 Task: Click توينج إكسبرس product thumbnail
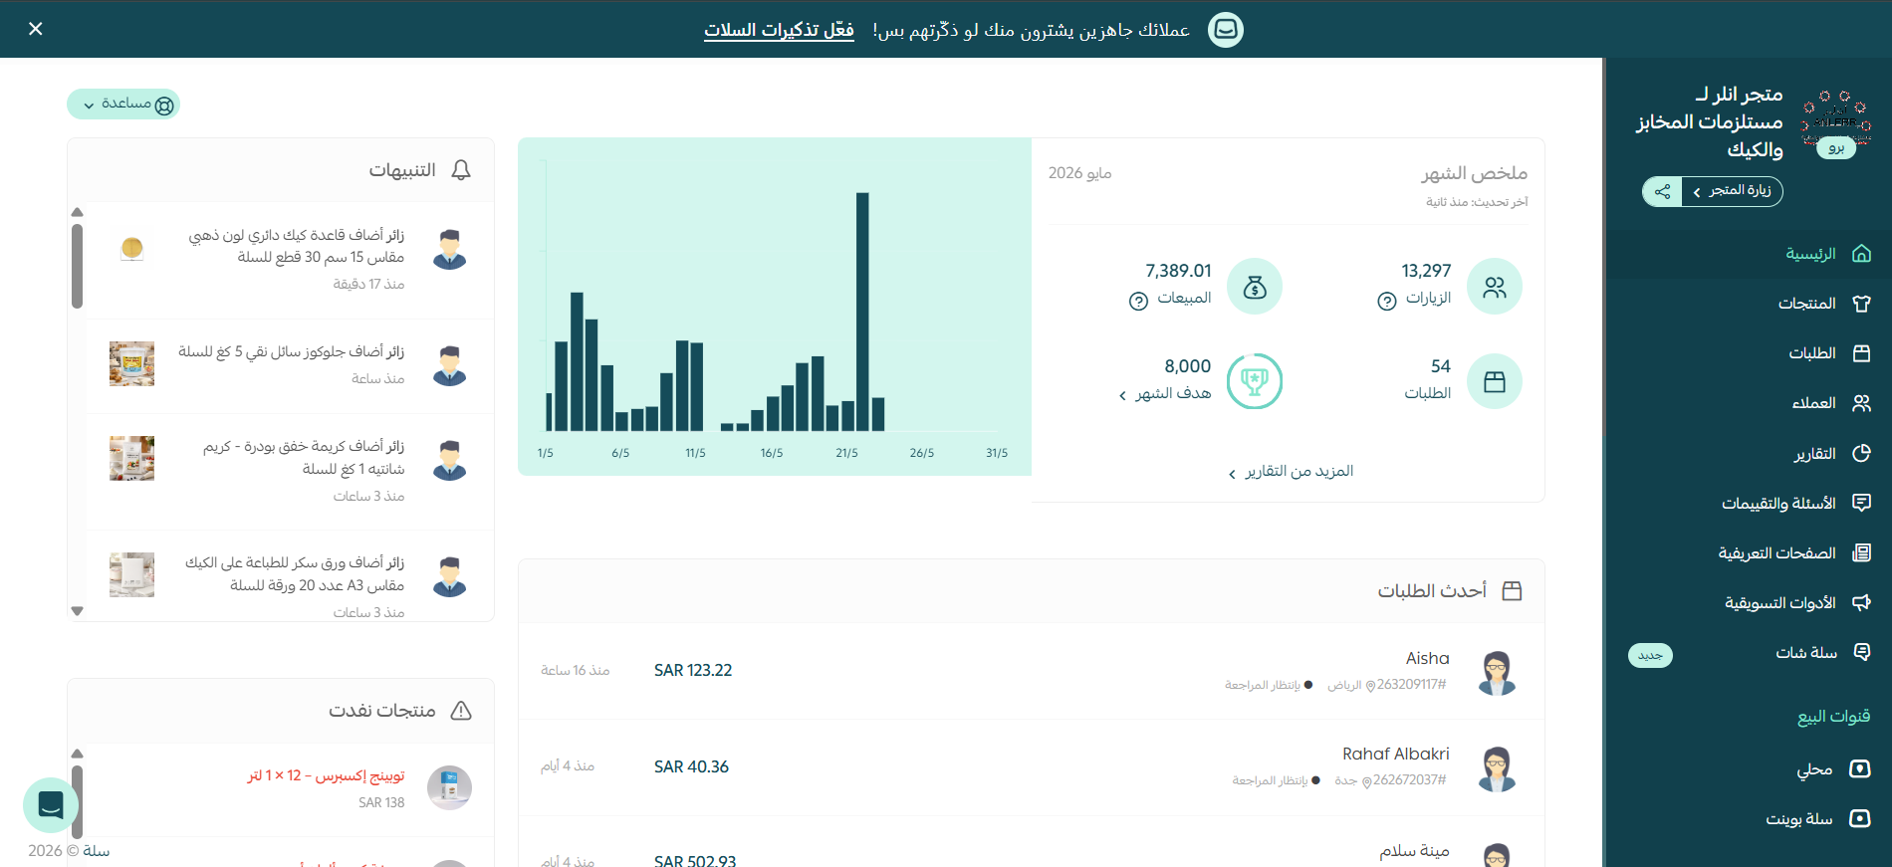[x=449, y=787]
